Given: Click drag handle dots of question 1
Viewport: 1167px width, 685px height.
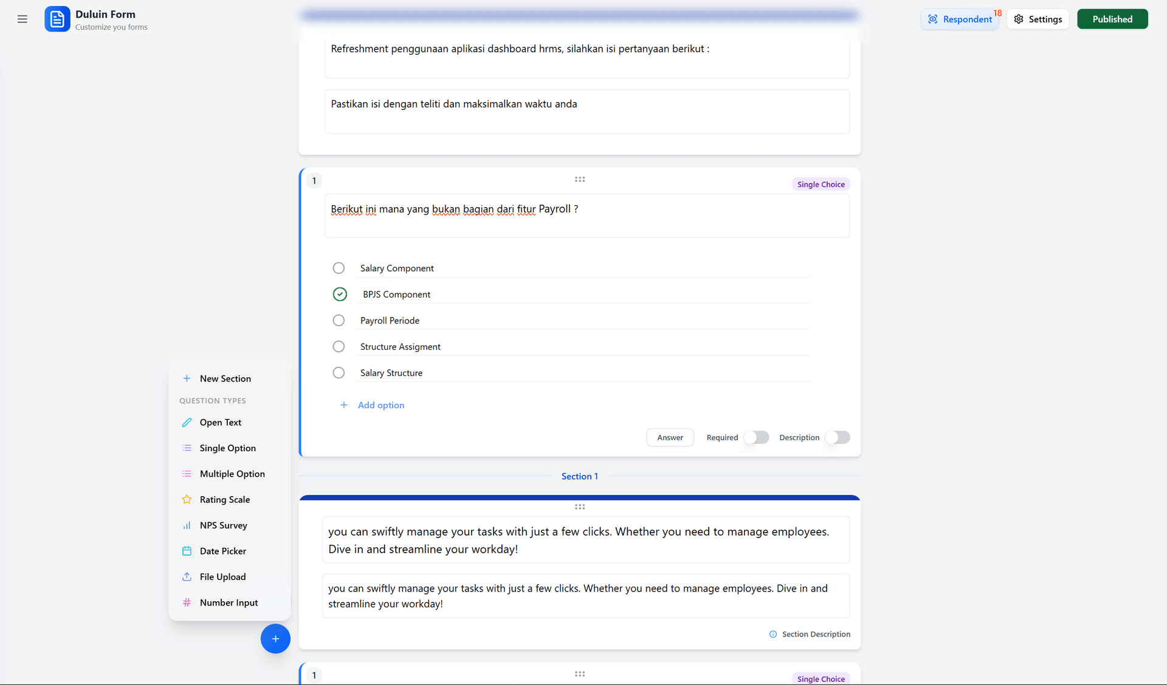Looking at the screenshot, I should tap(580, 180).
